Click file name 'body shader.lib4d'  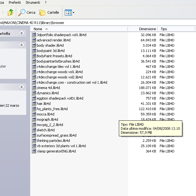pyautogui.click(x=50, y=45)
